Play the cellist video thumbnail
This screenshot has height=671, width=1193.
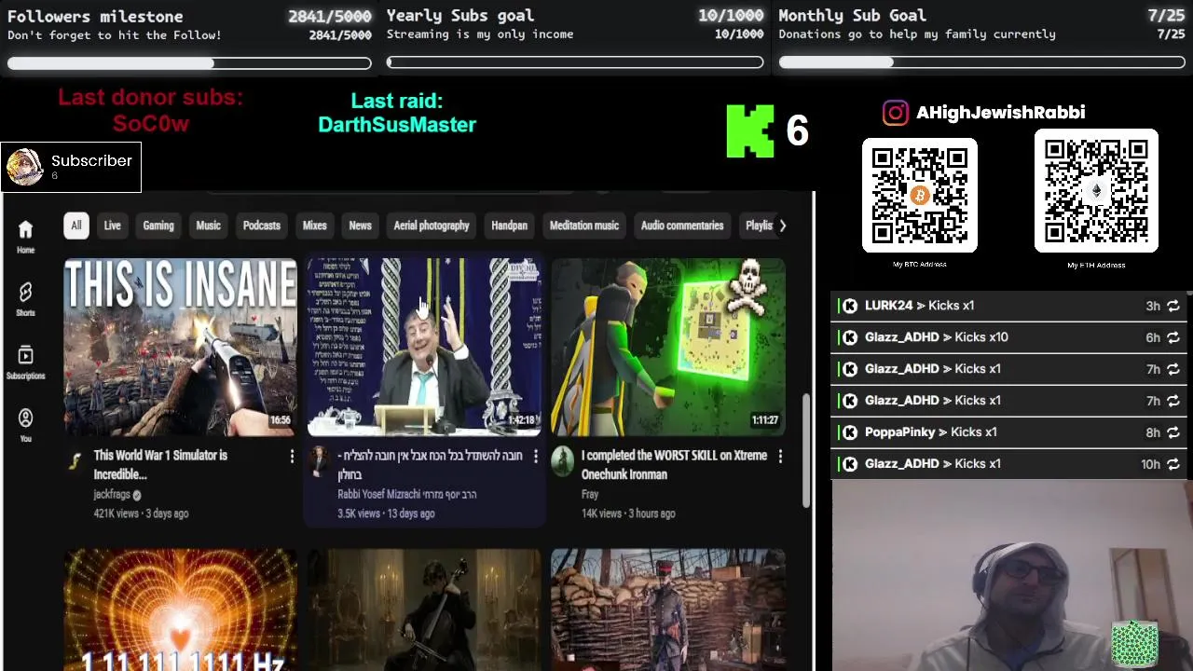(x=425, y=609)
